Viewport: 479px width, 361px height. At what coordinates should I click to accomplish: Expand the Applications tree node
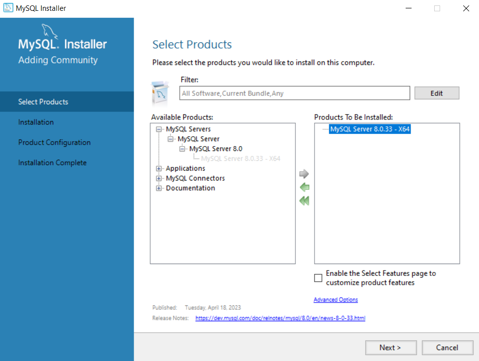(158, 168)
